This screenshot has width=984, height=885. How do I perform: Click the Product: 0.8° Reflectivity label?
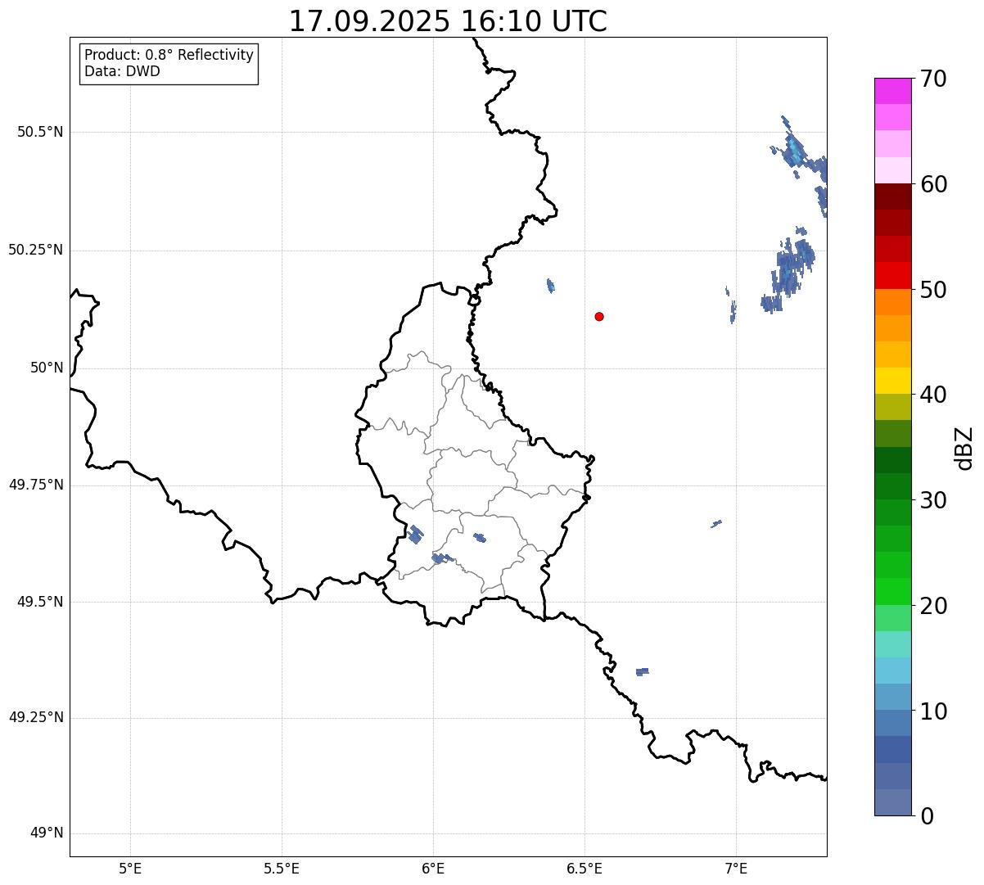(169, 55)
